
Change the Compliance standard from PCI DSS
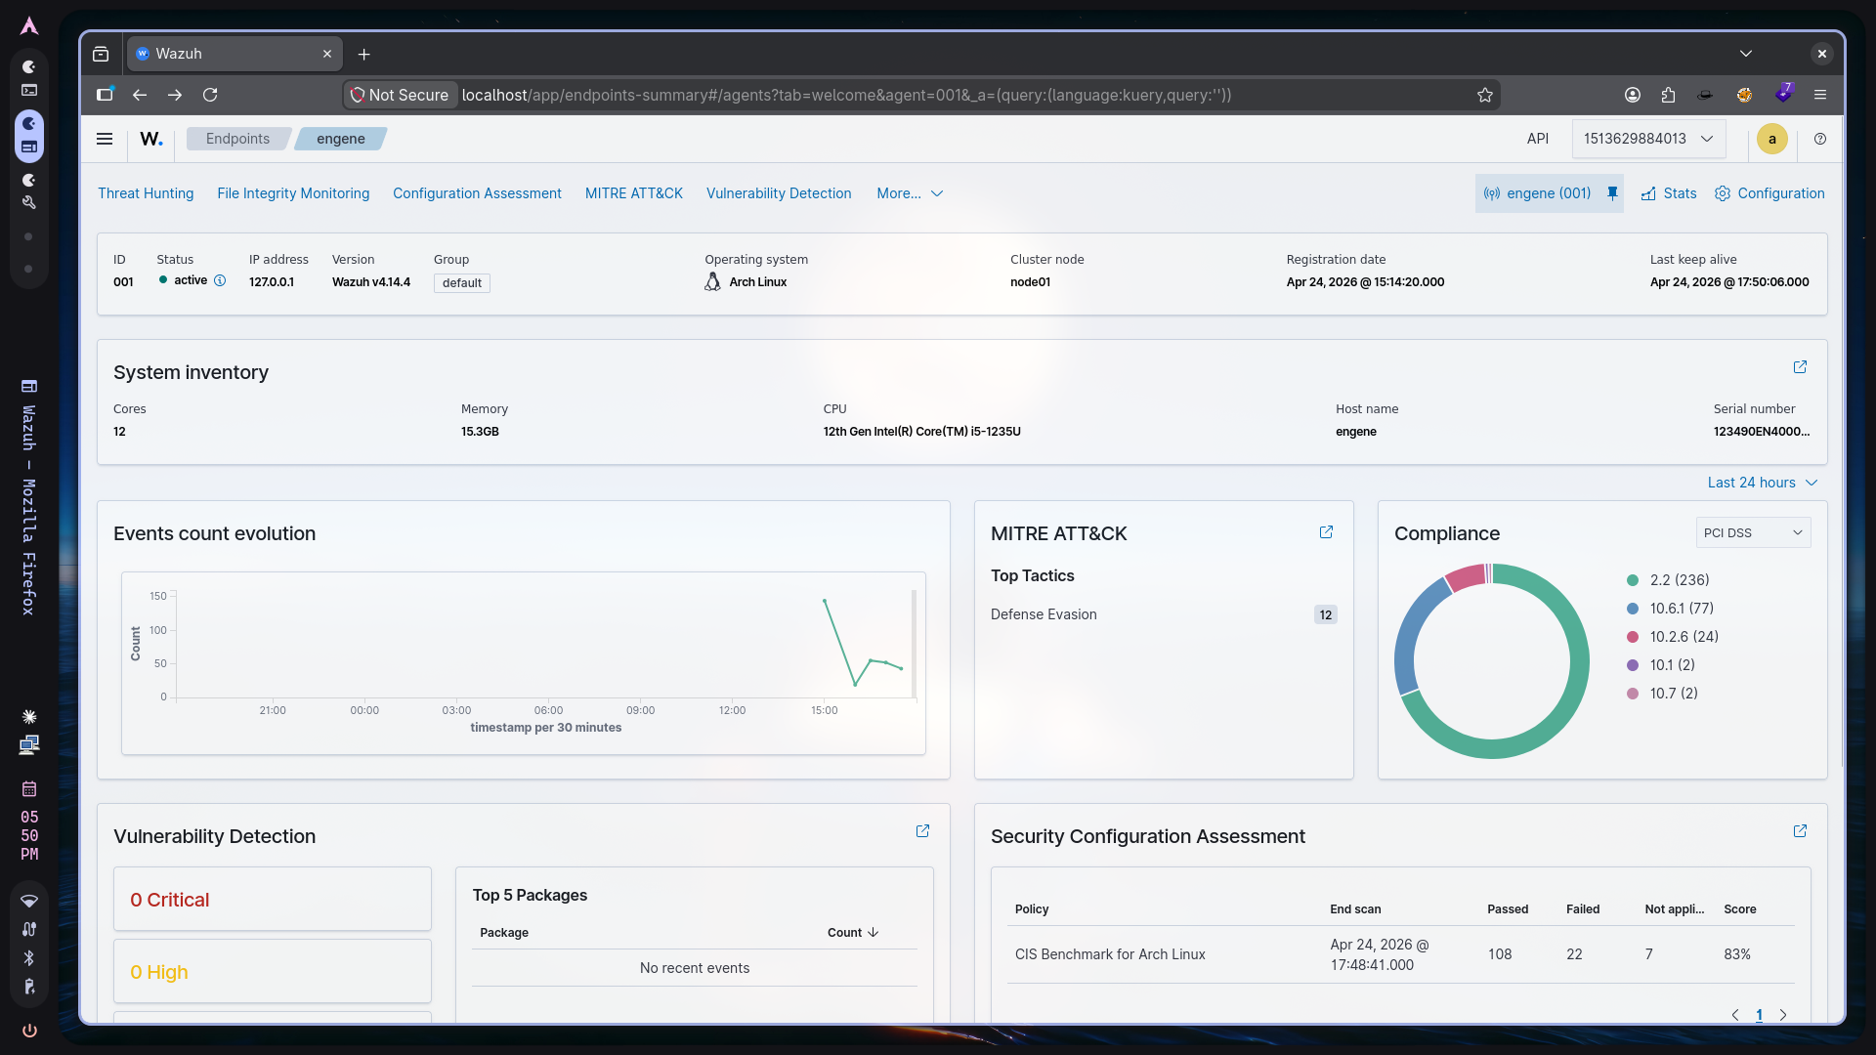1753,532
